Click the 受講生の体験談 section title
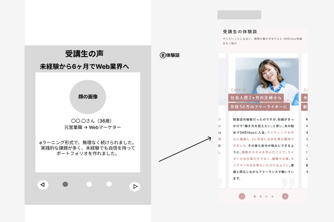Image resolution: width=334 pixels, height=222 pixels. pos(240,32)
